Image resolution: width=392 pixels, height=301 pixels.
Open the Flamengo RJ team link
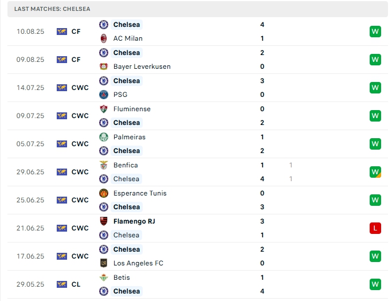(134, 221)
